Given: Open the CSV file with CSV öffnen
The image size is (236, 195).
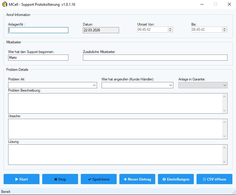Looking at the screenshot, I should pos(214,179).
